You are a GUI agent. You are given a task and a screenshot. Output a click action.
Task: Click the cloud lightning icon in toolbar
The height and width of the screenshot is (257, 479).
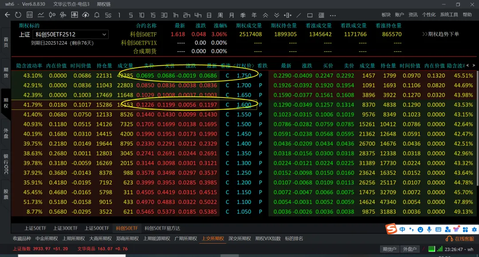tap(86, 15)
